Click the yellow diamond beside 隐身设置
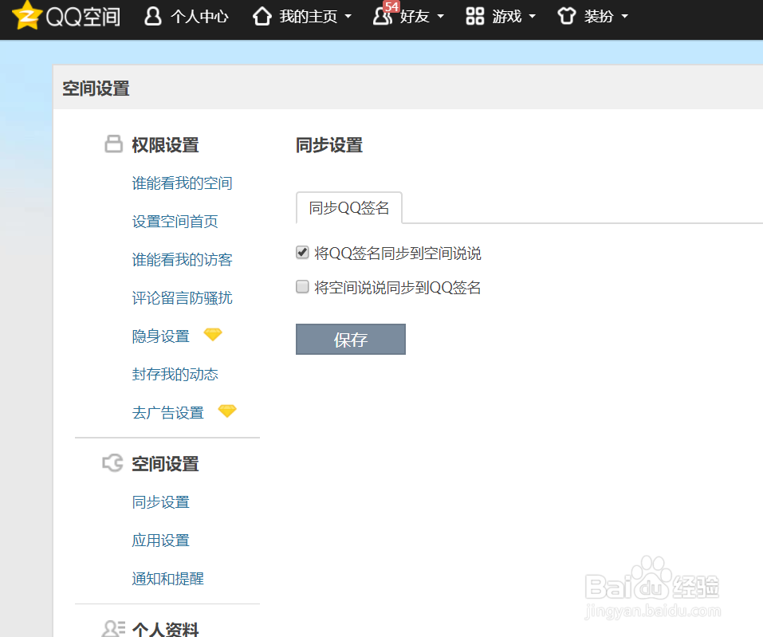Viewport: 763px width, 637px height. [x=212, y=334]
